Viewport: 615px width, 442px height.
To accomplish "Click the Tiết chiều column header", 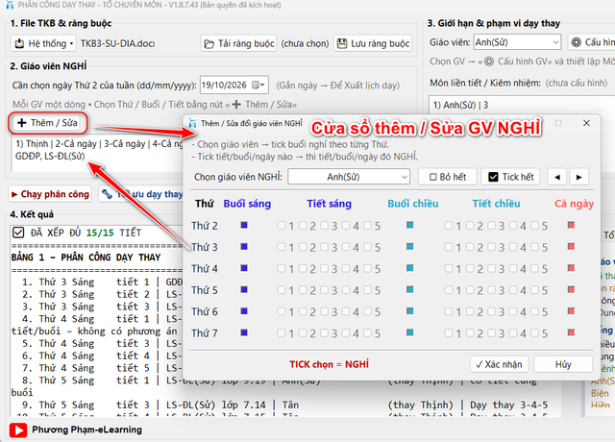I will (x=496, y=204).
